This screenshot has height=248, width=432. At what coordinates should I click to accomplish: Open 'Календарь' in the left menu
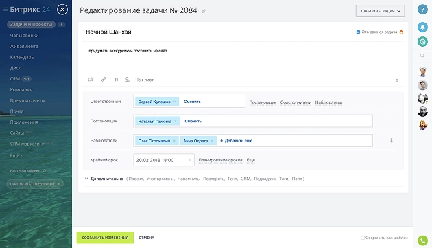tap(22, 57)
